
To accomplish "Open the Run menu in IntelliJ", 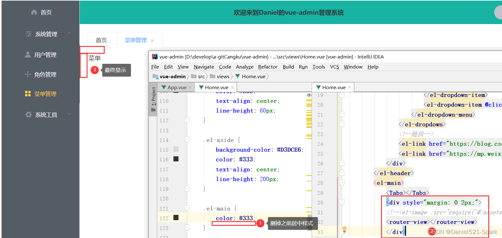I will pos(303,67).
